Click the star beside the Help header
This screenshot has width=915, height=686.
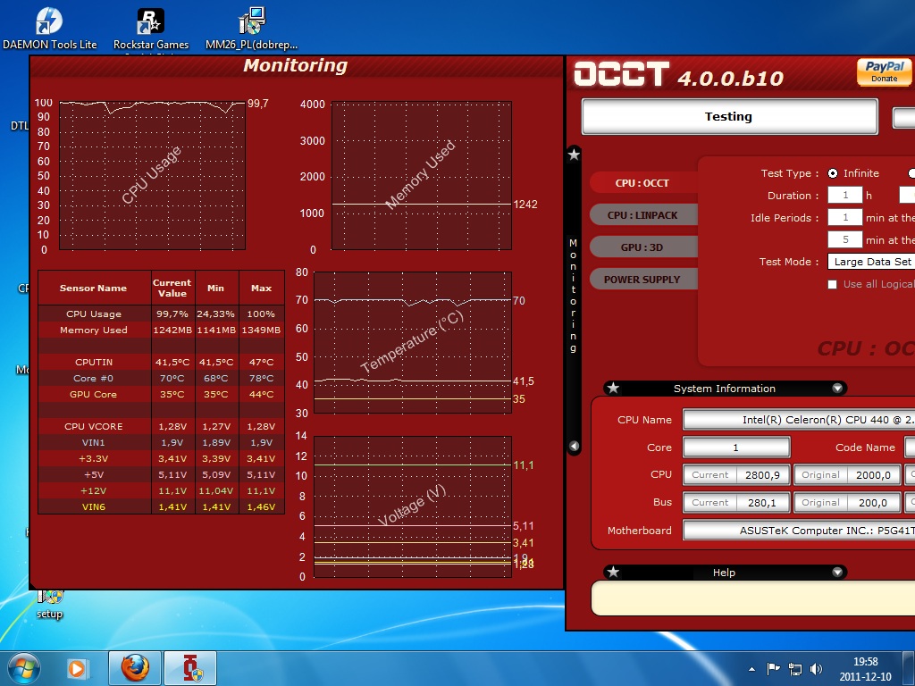[613, 572]
